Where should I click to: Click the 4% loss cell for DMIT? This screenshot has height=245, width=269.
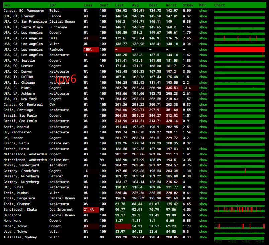(x=91, y=38)
